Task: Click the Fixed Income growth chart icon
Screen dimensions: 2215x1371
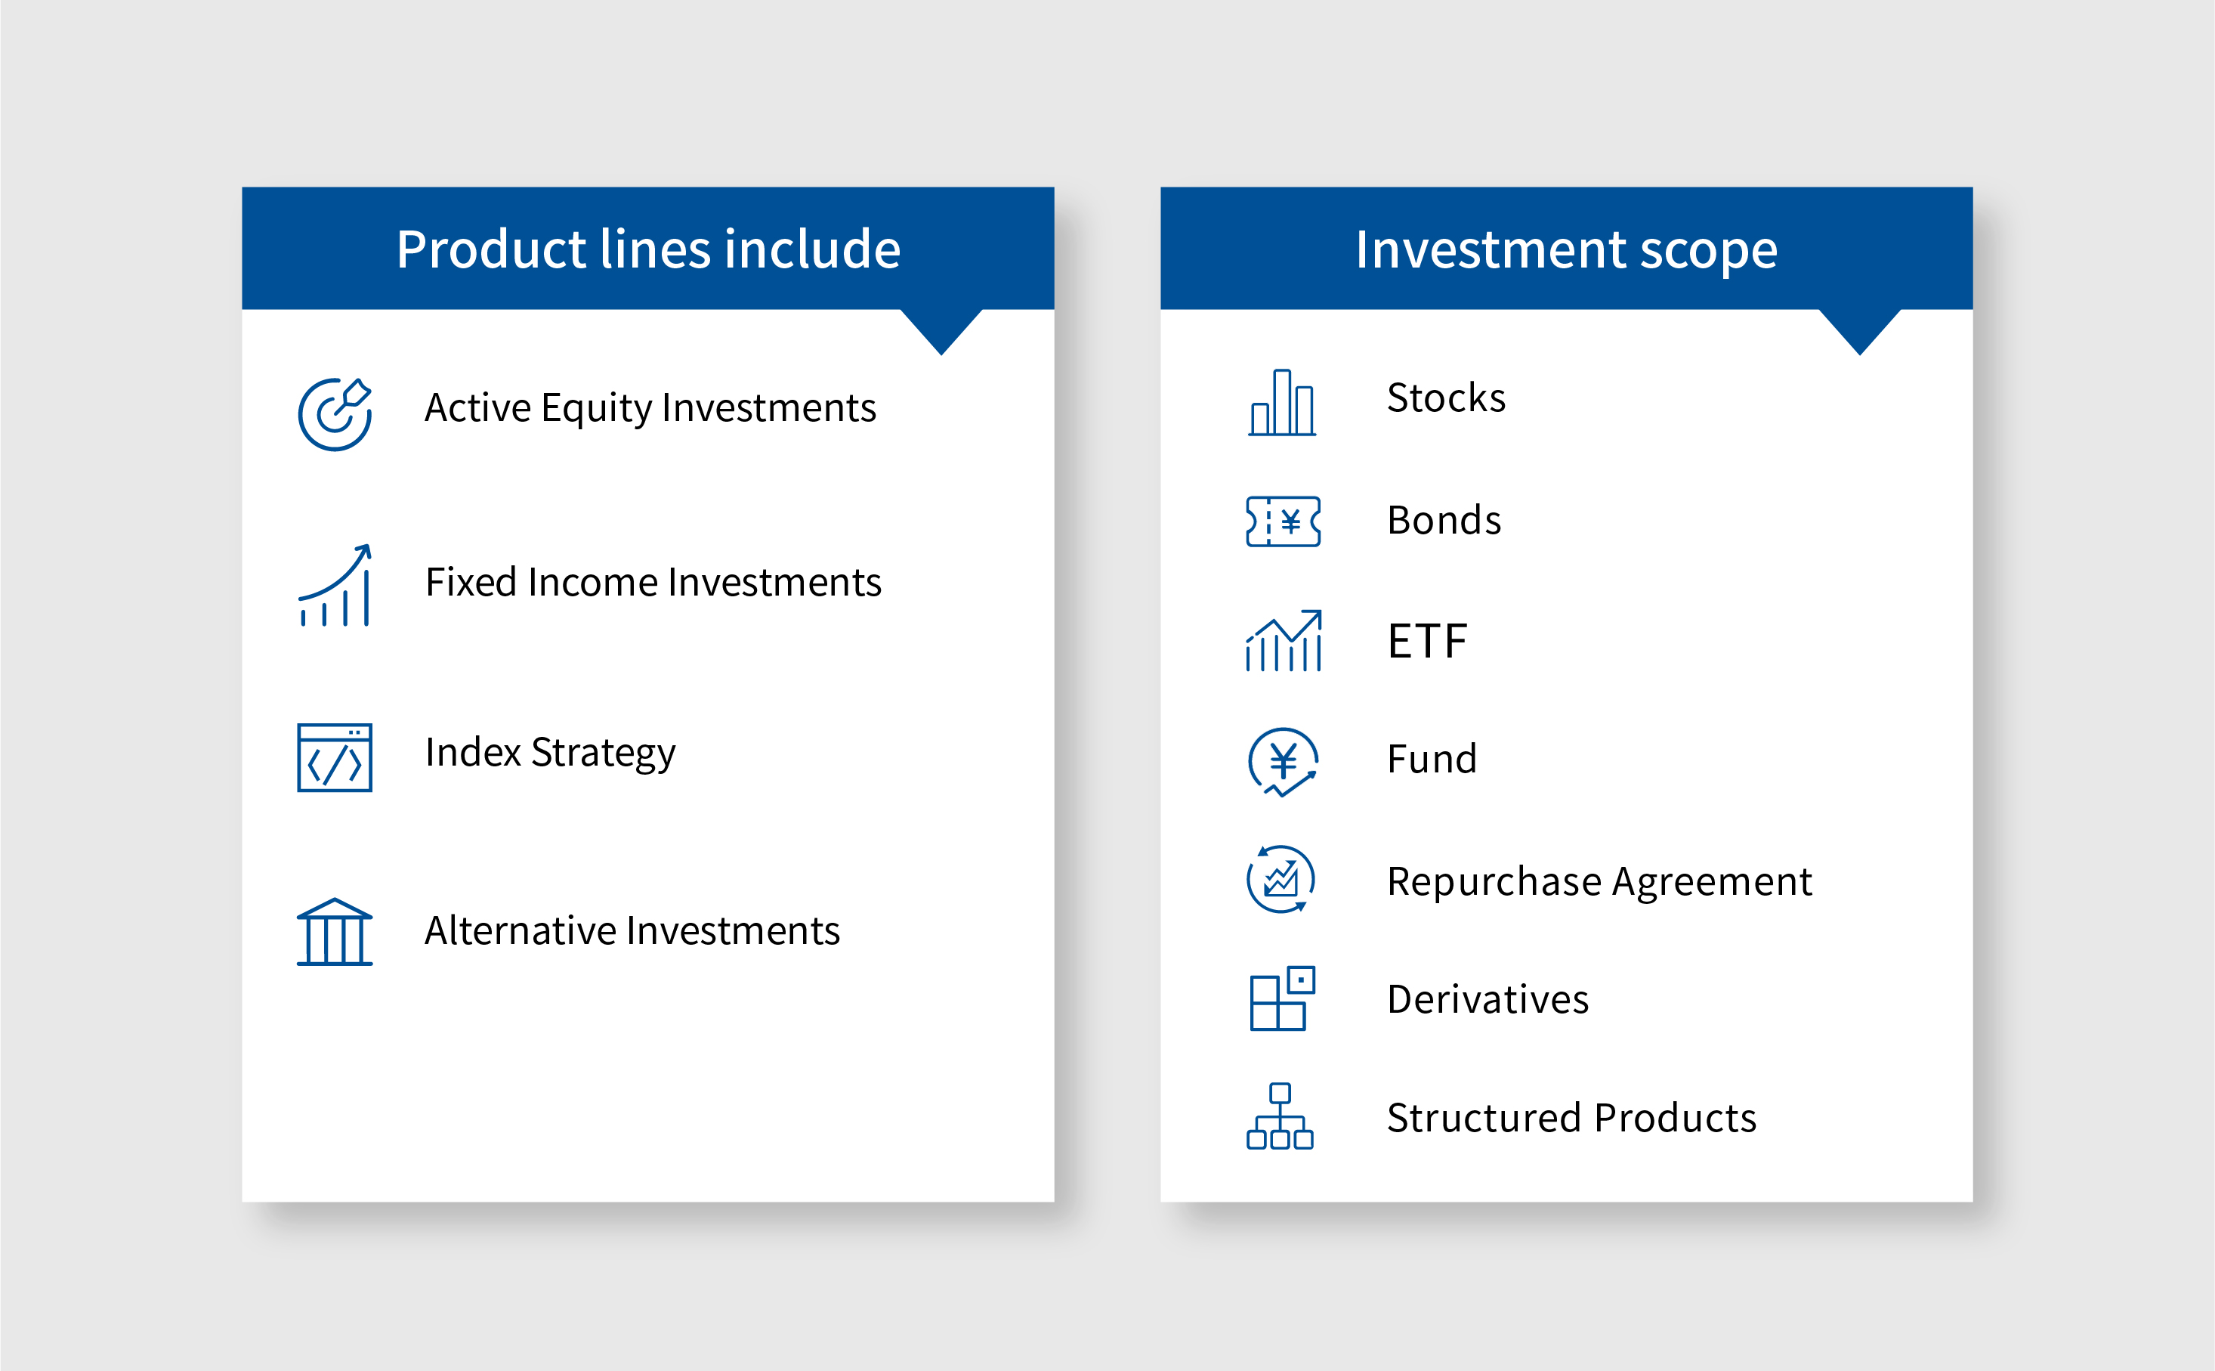Action: pos(335,585)
